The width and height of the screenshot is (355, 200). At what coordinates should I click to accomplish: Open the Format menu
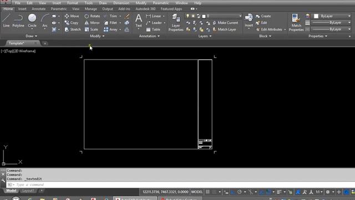[73, 3]
